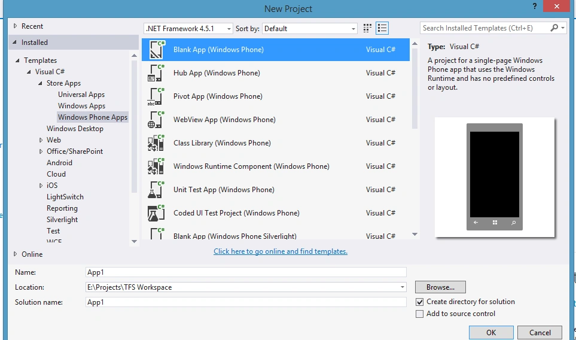Click the Pivot App template icon
The width and height of the screenshot is (576, 340).
(156, 96)
